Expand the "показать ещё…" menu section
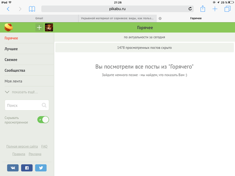This screenshot has width=235, height=176. [22, 92]
